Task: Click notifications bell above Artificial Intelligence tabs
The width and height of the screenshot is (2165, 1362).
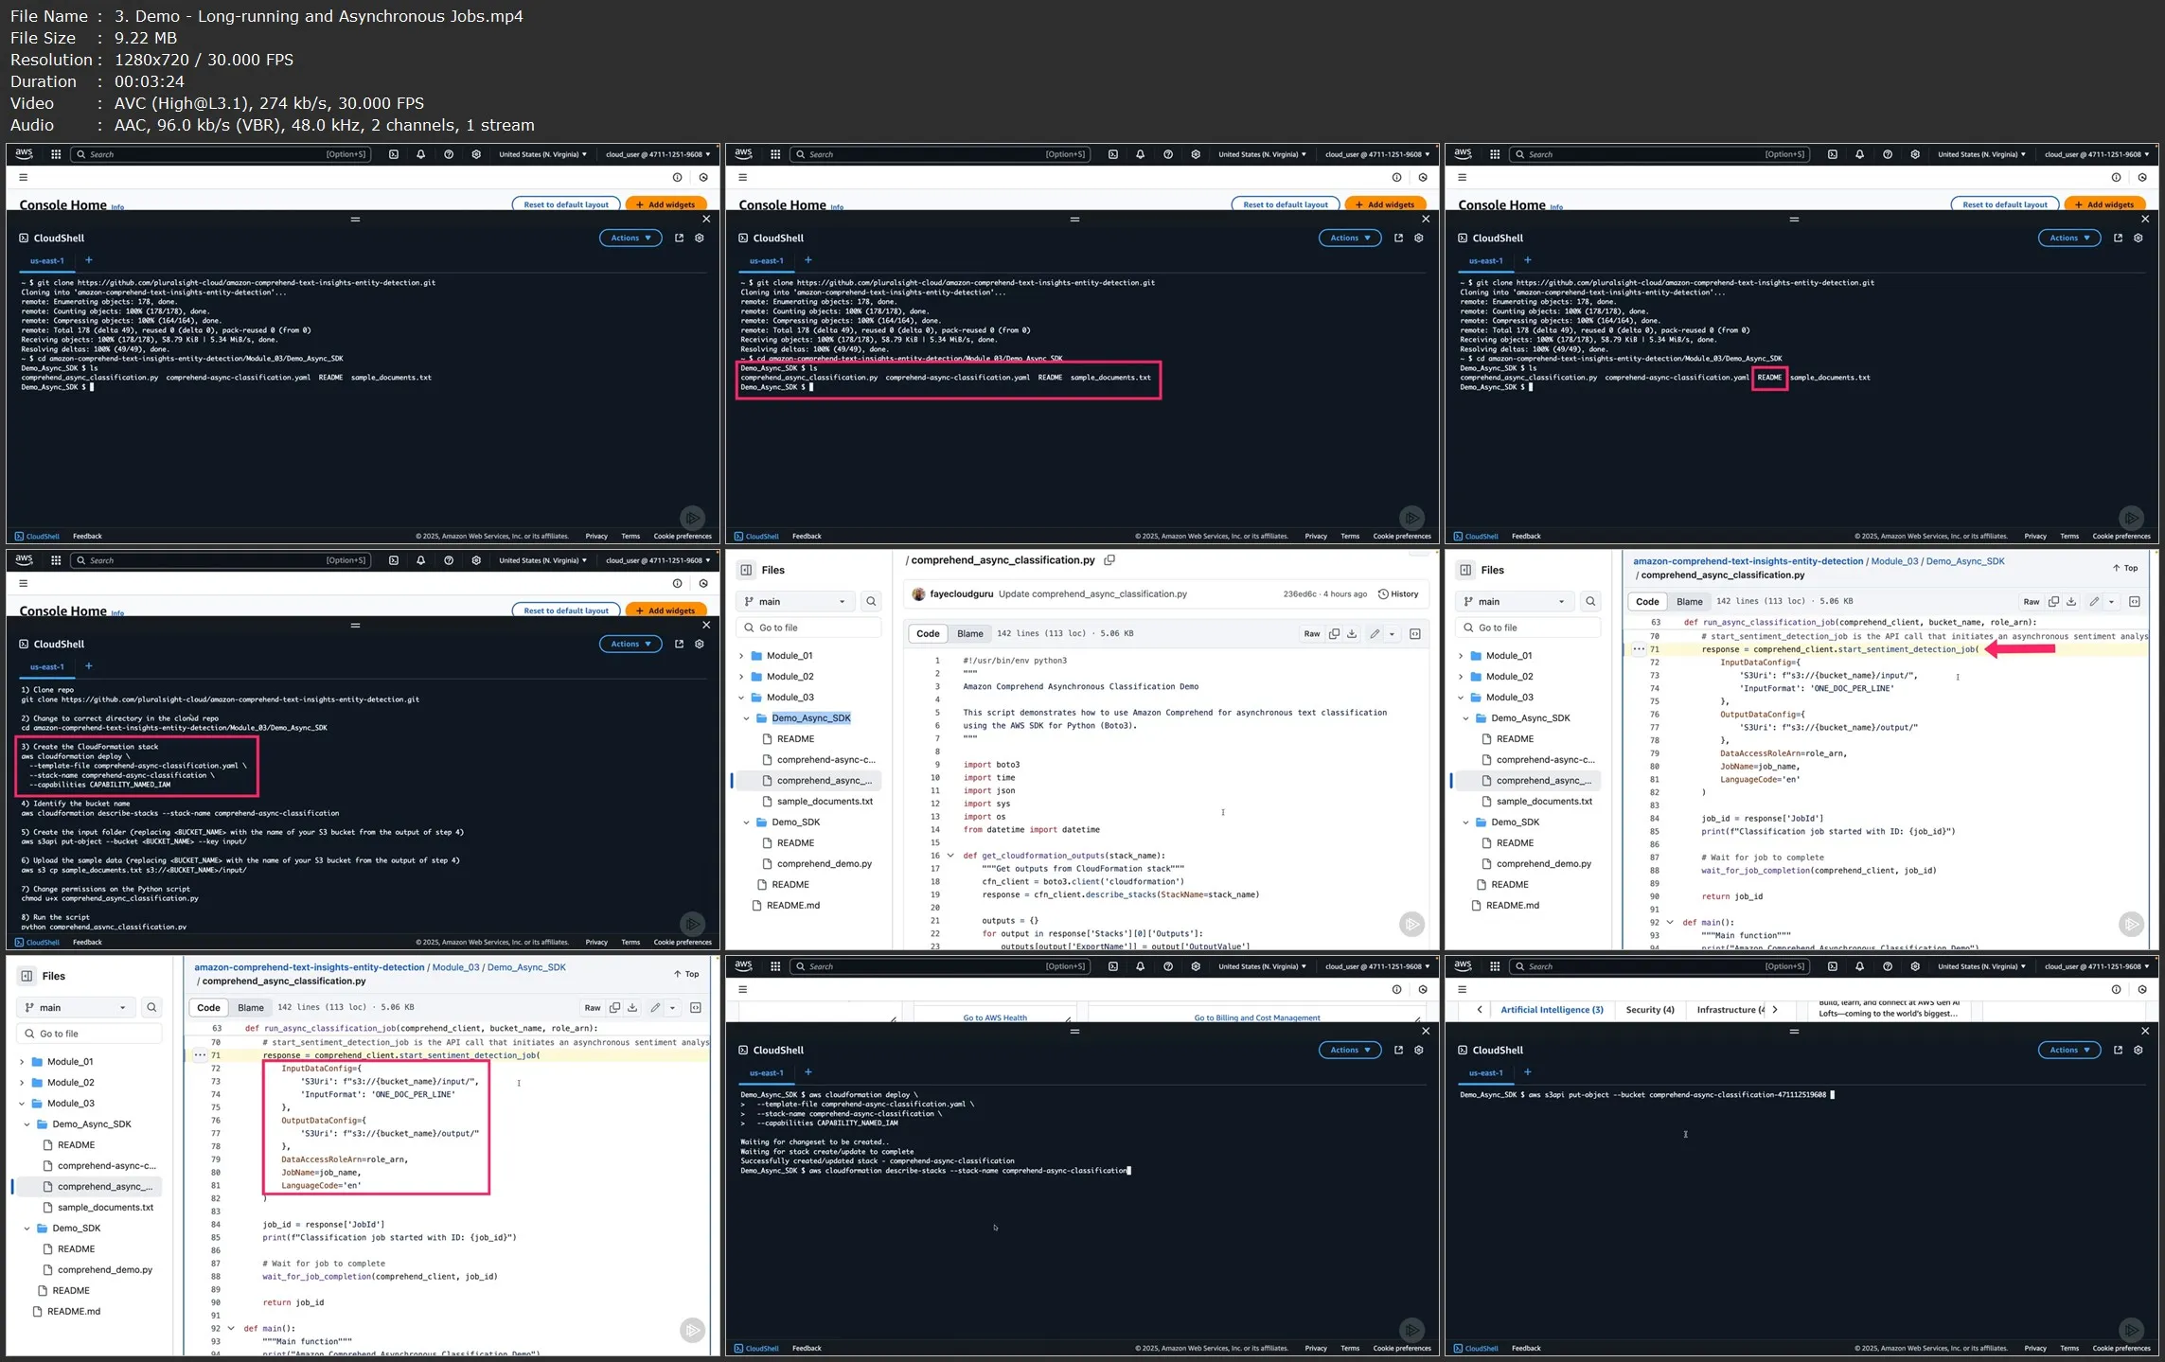Action: pyautogui.click(x=1859, y=966)
